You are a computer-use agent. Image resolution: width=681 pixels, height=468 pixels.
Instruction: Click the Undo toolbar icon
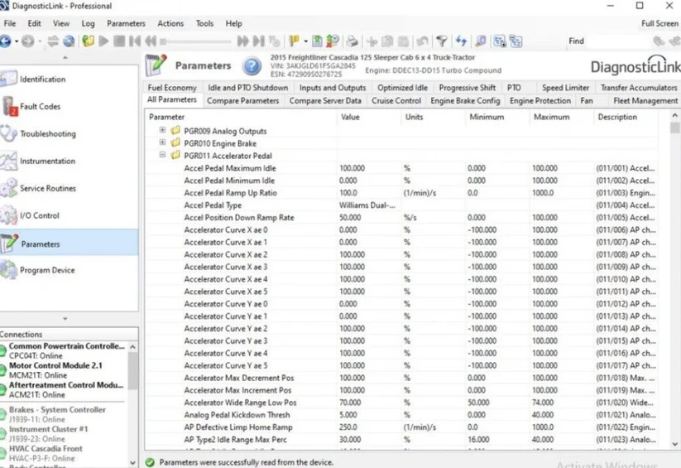422,41
